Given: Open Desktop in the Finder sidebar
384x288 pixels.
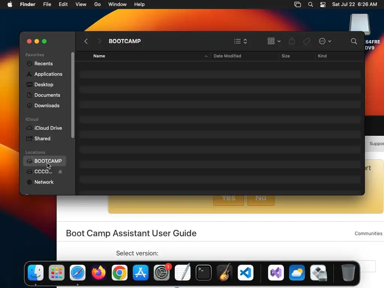Looking at the screenshot, I should 43,84.
